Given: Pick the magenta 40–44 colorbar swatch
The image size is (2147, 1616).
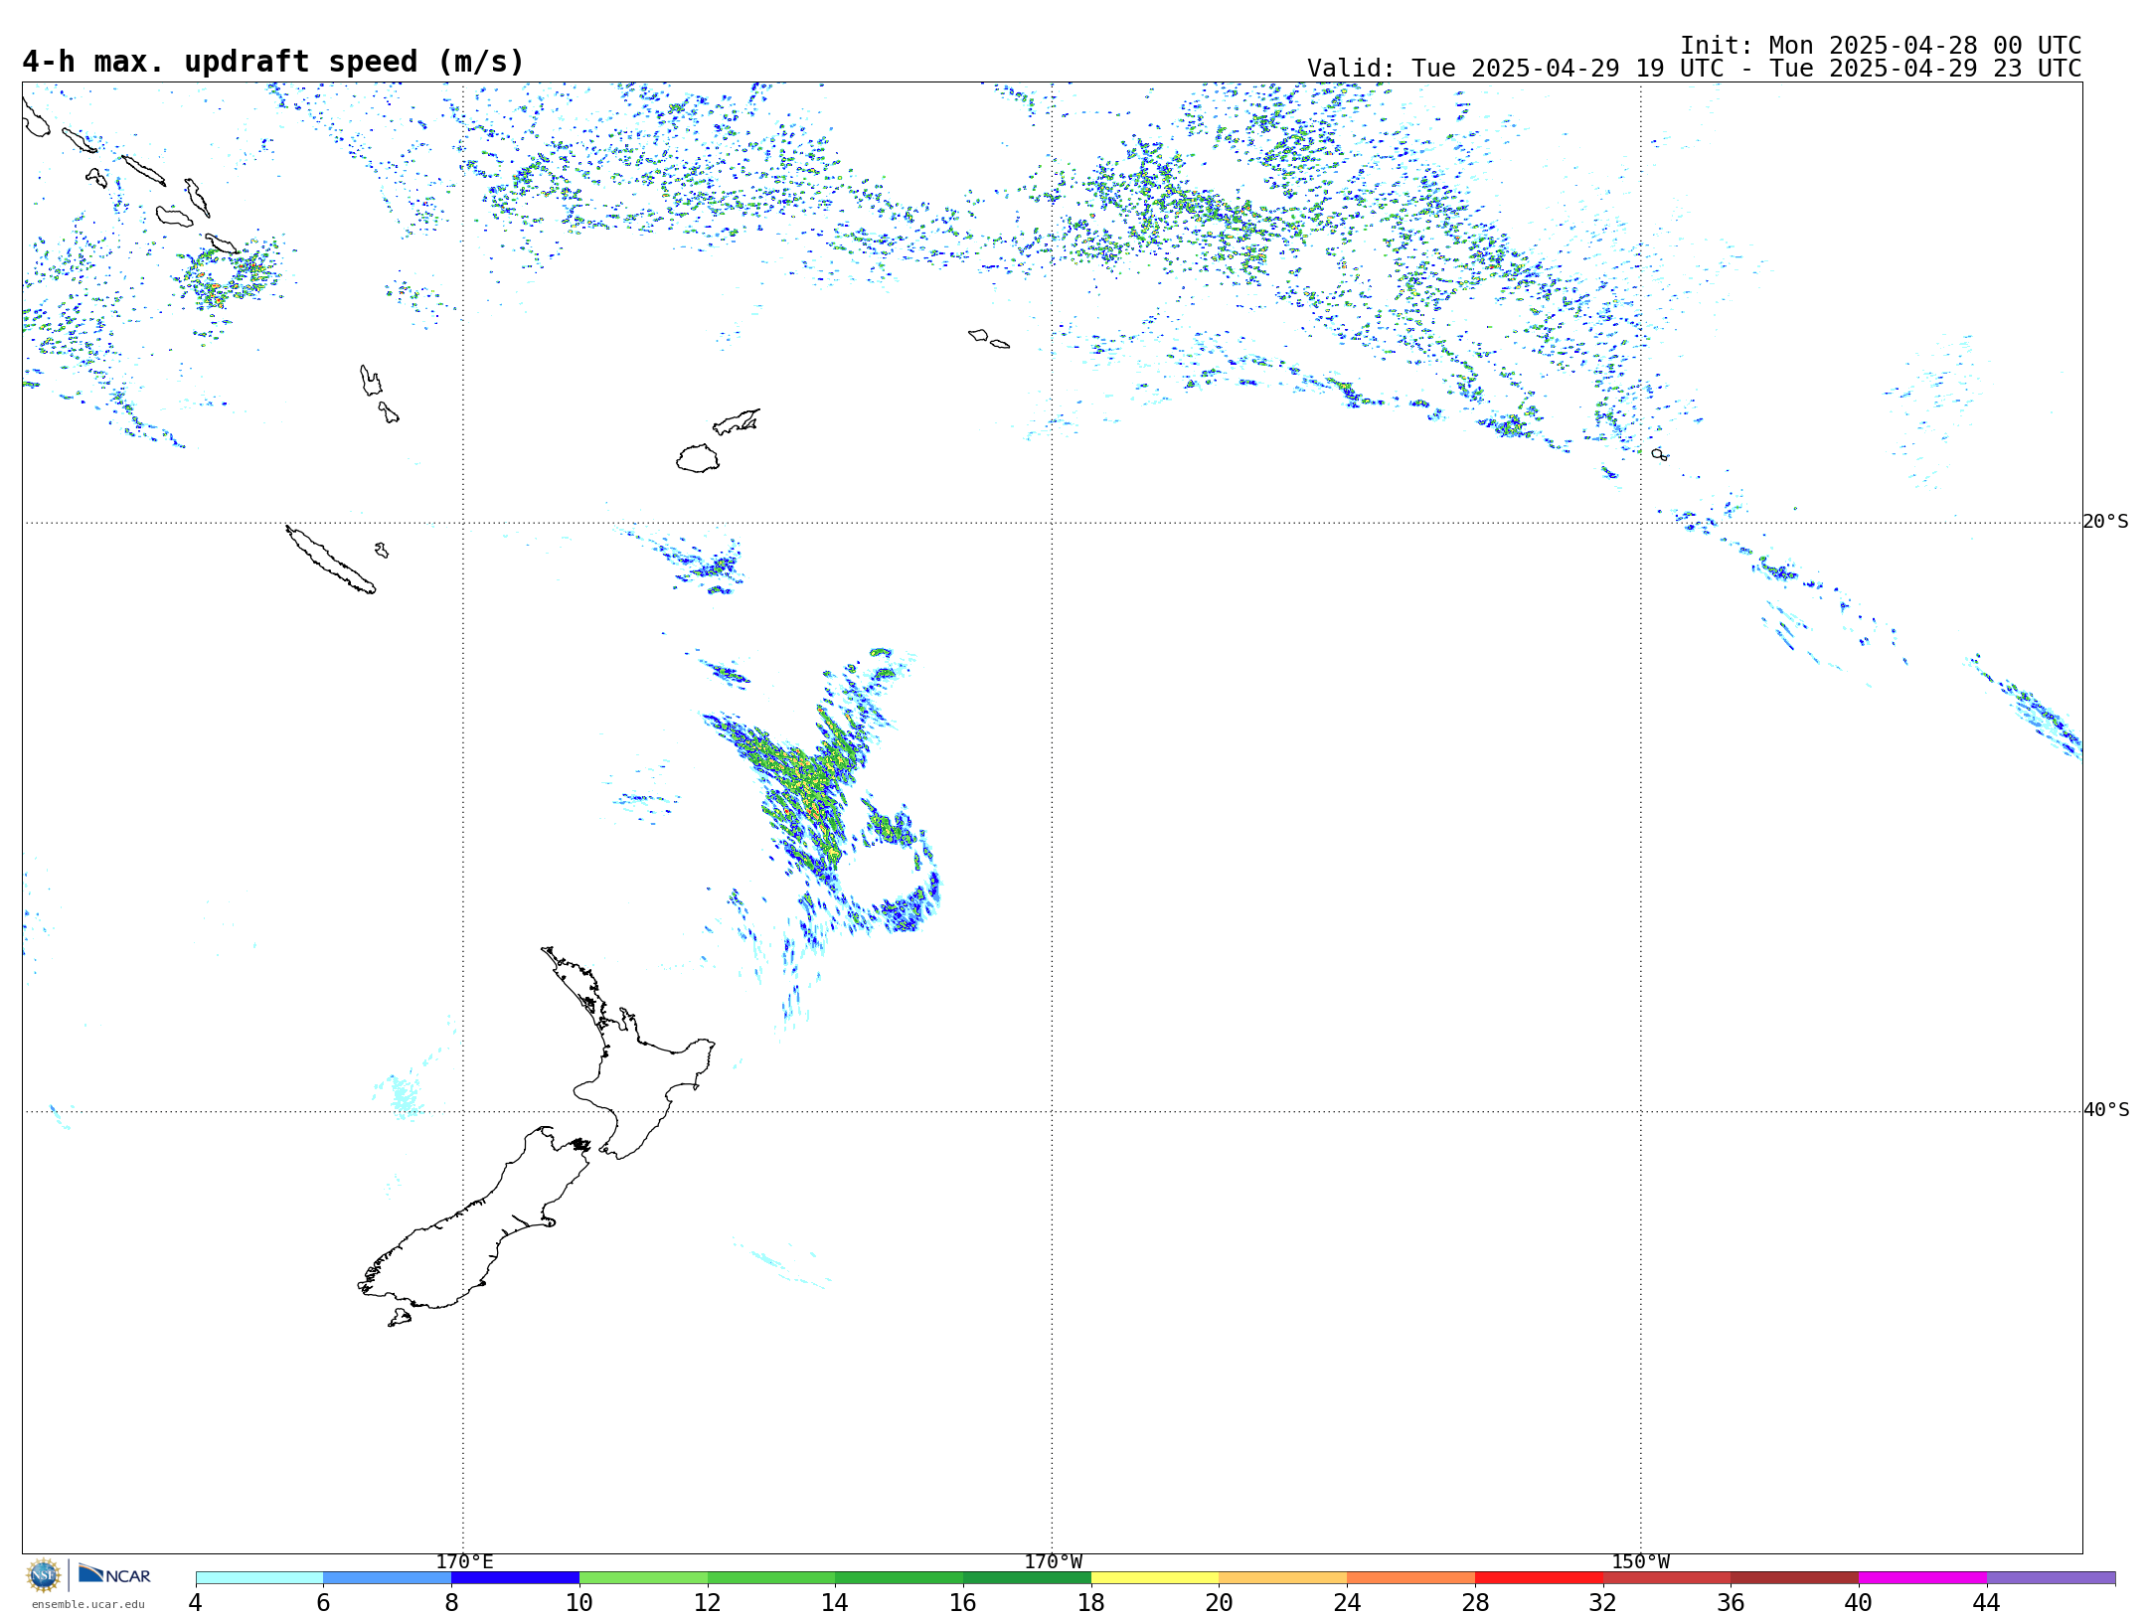Looking at the screenshot, I should (1923, 1578).
